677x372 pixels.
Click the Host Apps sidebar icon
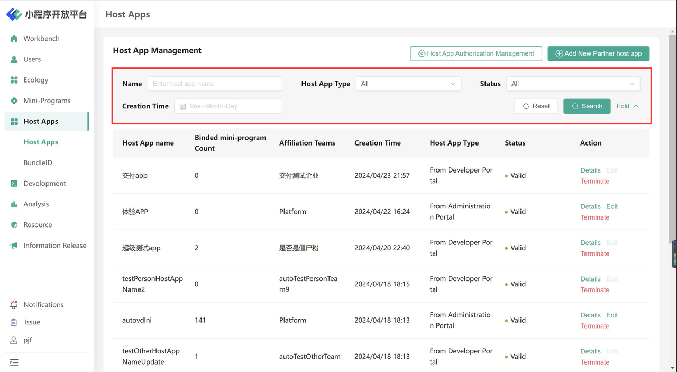pyautogui.click(x=14, y=121)
